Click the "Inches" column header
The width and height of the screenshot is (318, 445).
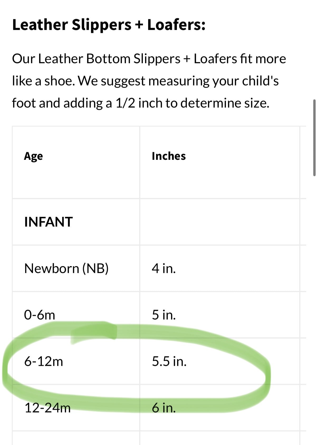168,156
